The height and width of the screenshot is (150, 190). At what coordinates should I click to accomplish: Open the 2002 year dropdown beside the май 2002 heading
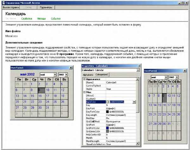(66, 75)
